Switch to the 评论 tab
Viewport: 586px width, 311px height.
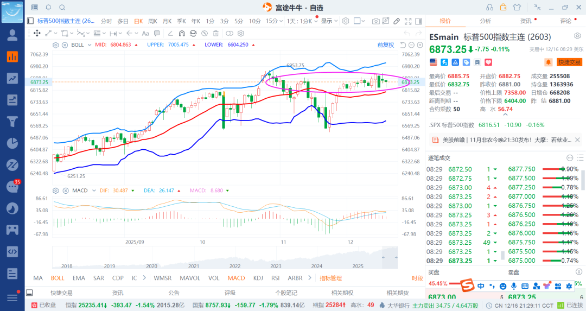tap(566, 21)
